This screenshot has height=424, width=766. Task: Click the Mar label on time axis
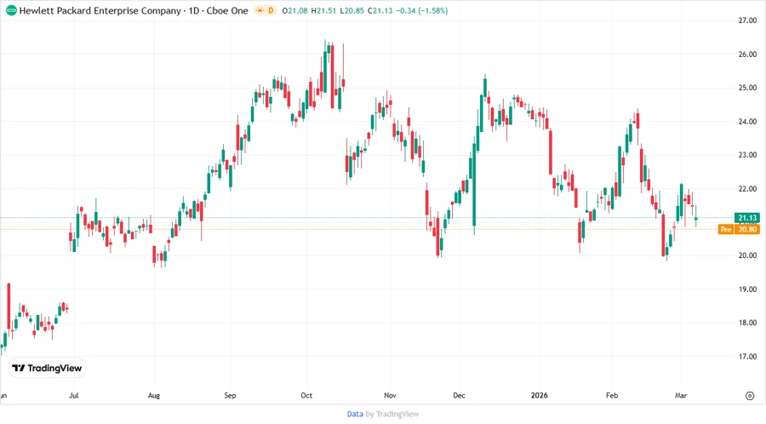tap(681, 396)
